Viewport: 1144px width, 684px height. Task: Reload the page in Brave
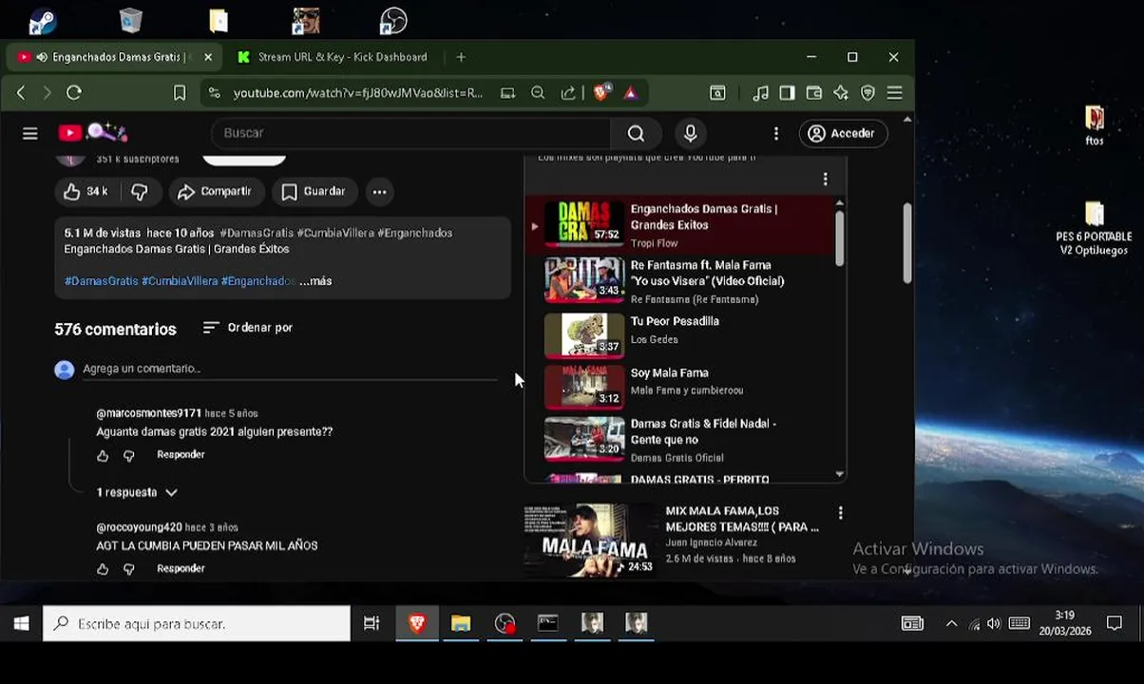[74, 93]
